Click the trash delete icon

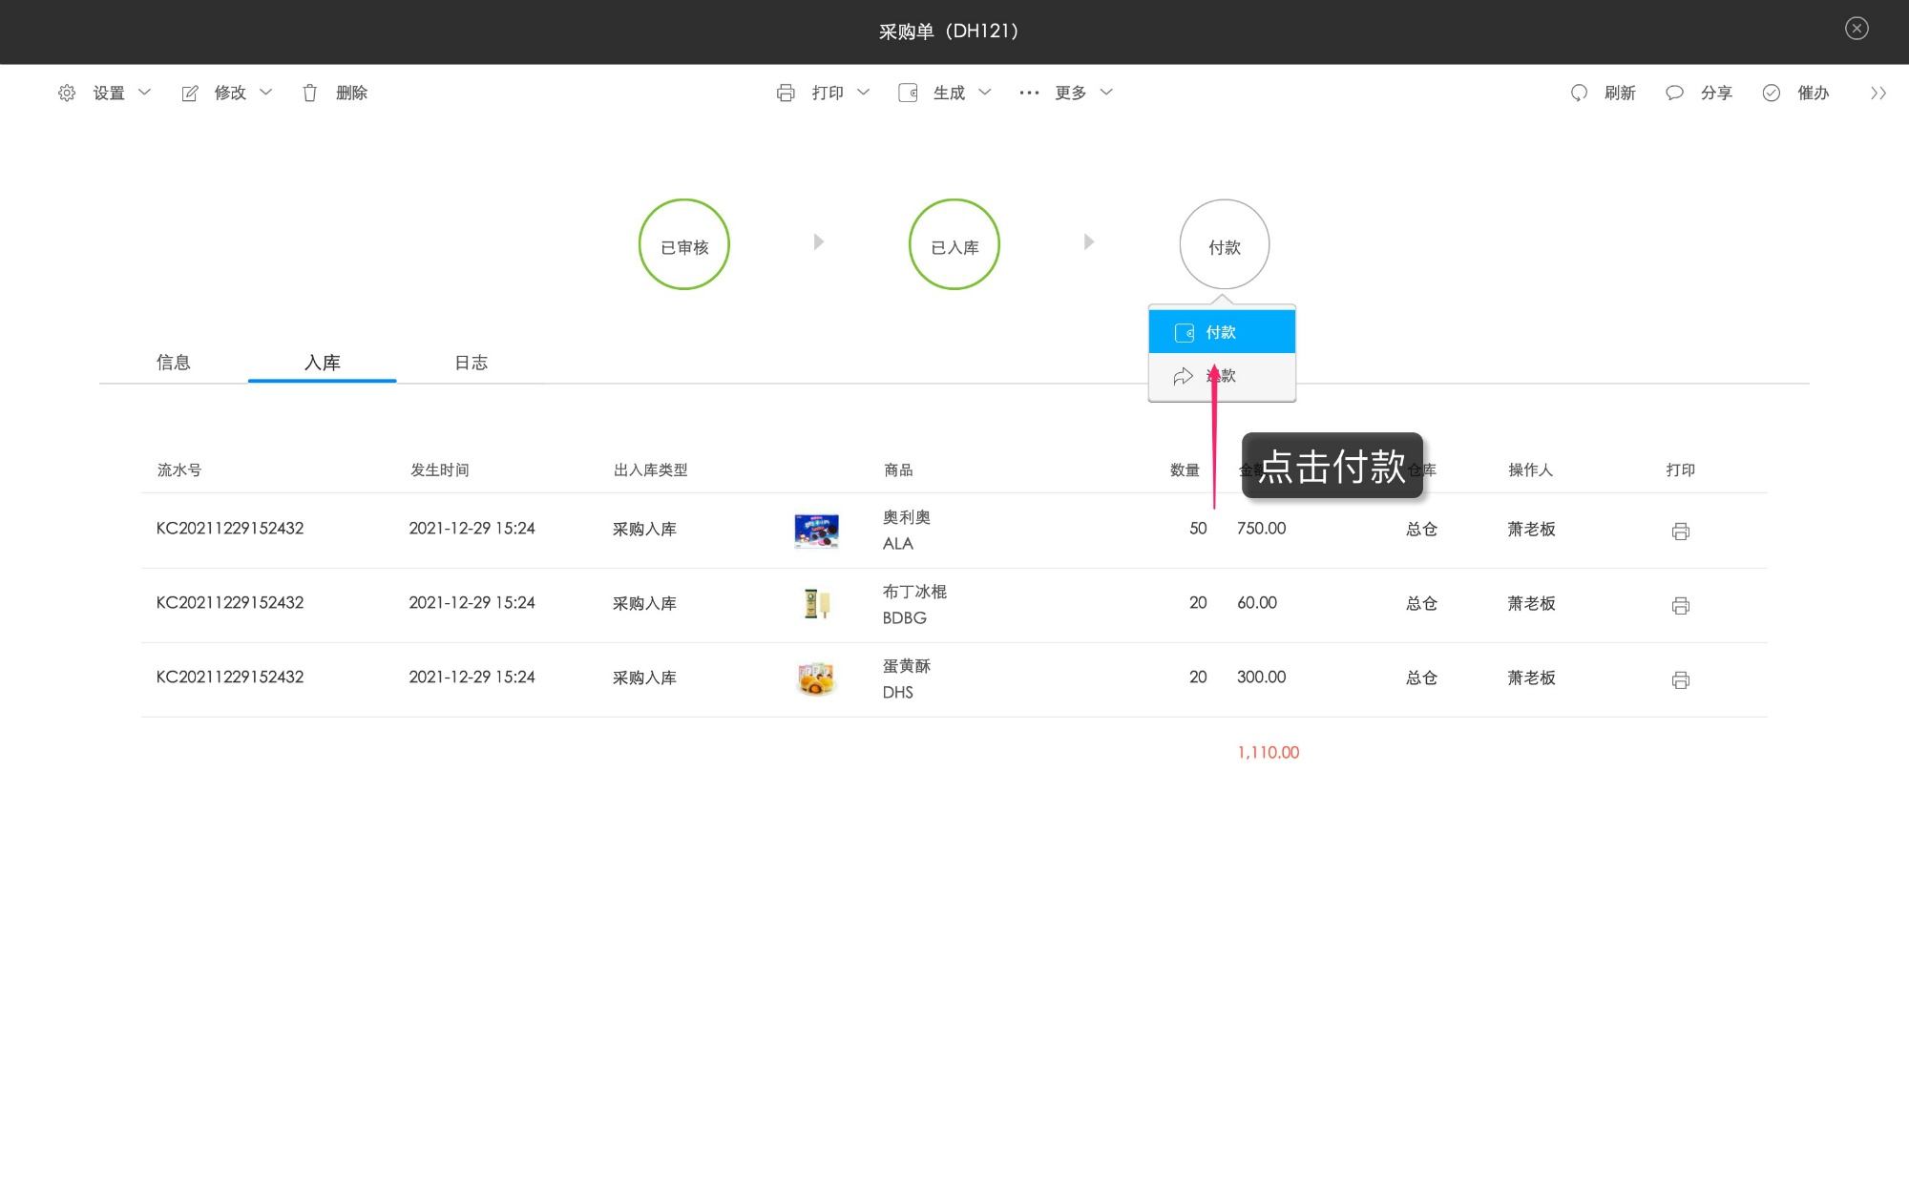coord(310,93)
